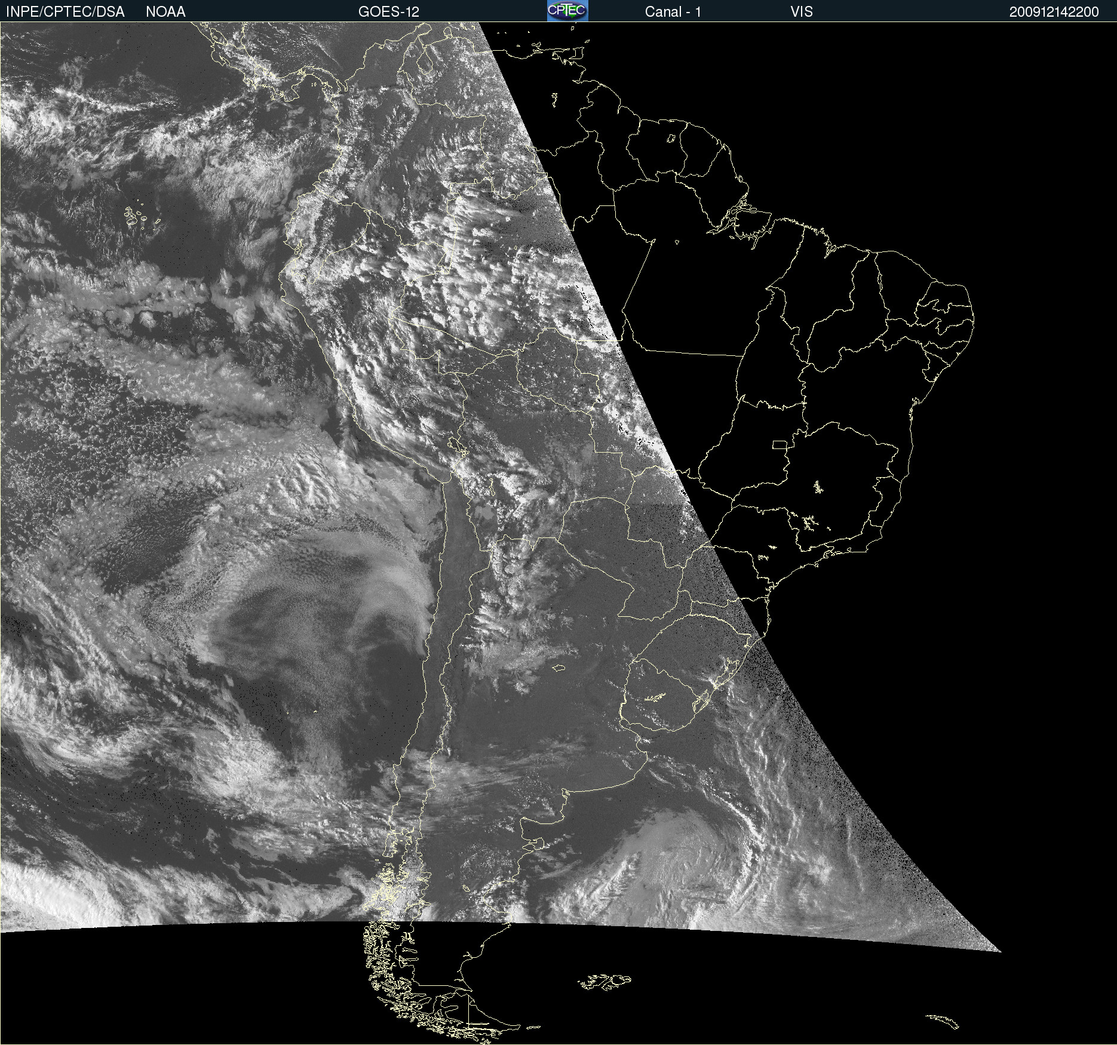Click the NOAA label in the header
Screen dimensions: 1117x1045
pyautogui.click(x=165, y=12)
